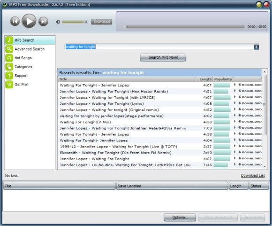This screenshot has height=226, width=272.
Task: Click the Hot Songs headphone icon
Action: pos(9,58)
